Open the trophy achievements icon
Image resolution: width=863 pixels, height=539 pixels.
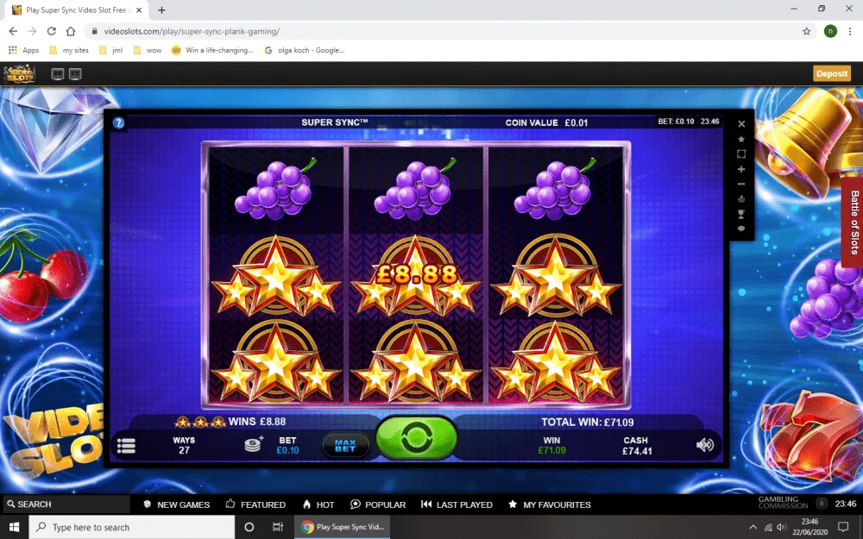point(741,214)
